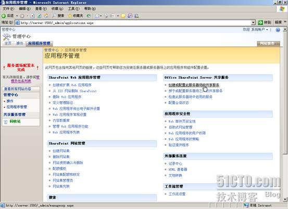Open the 文件(F) menu
288x209 pixels.
pos(8,9)
